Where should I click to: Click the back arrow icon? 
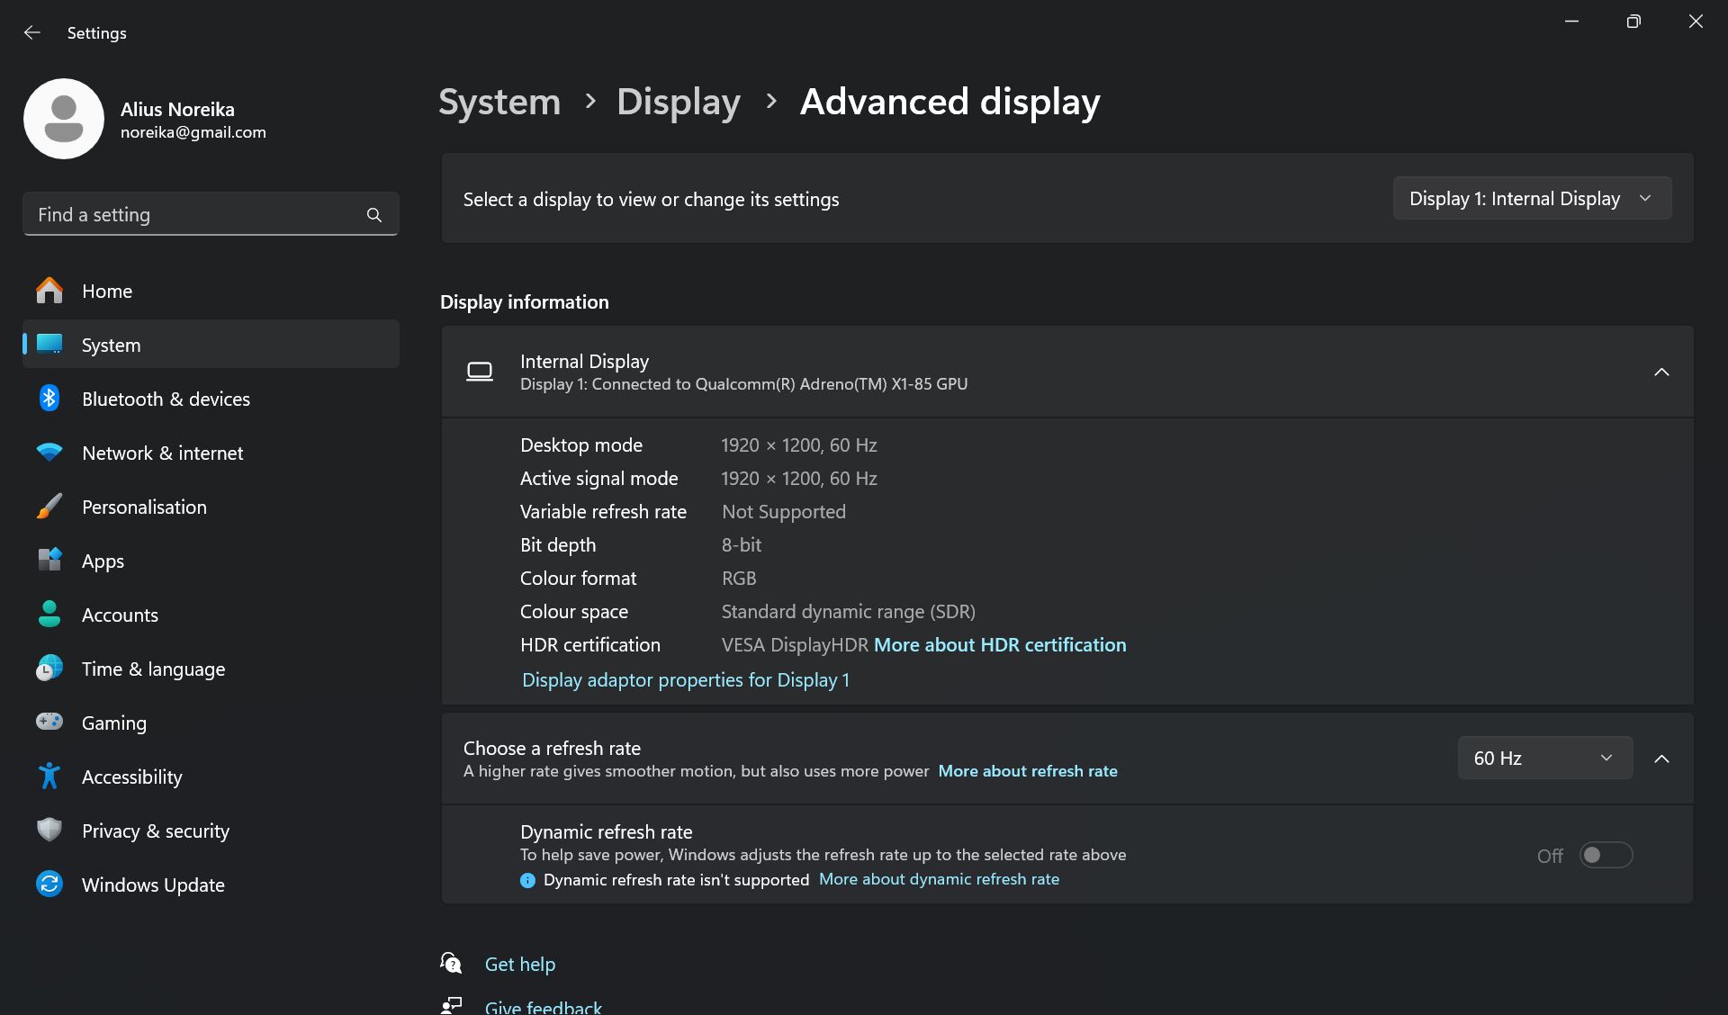coord(32,32)
